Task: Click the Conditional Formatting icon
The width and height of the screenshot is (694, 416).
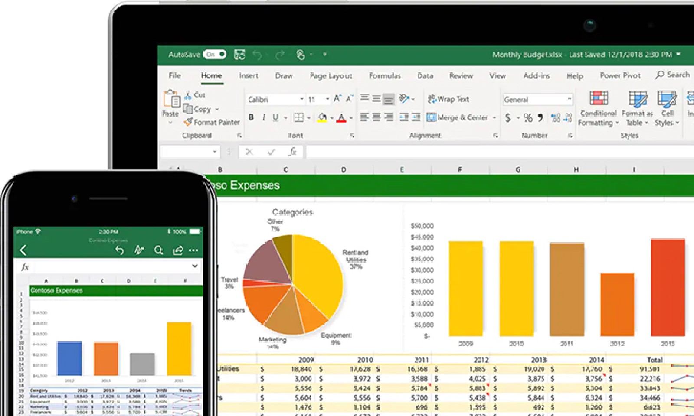Action: pos(598,99)
